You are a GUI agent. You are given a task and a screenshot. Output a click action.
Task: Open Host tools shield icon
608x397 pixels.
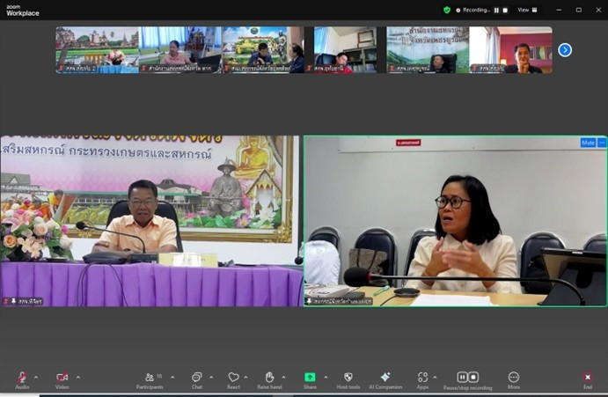pos(348,378)
